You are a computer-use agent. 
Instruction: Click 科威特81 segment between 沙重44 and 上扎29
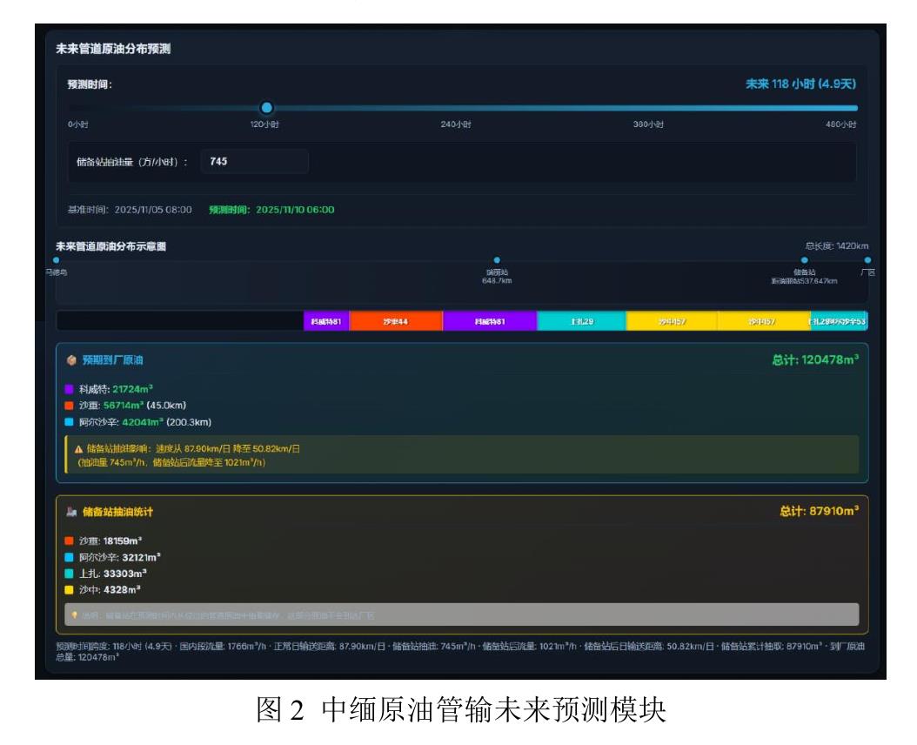(490, 321)
